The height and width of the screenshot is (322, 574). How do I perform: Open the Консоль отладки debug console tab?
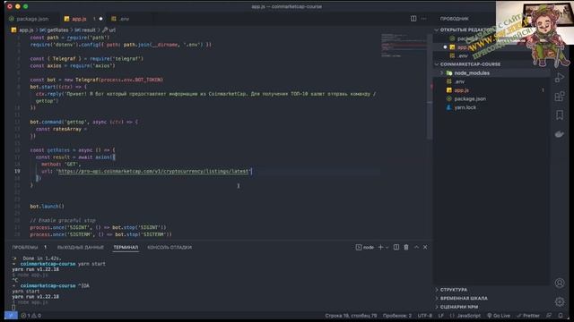(x=170, y=247)
